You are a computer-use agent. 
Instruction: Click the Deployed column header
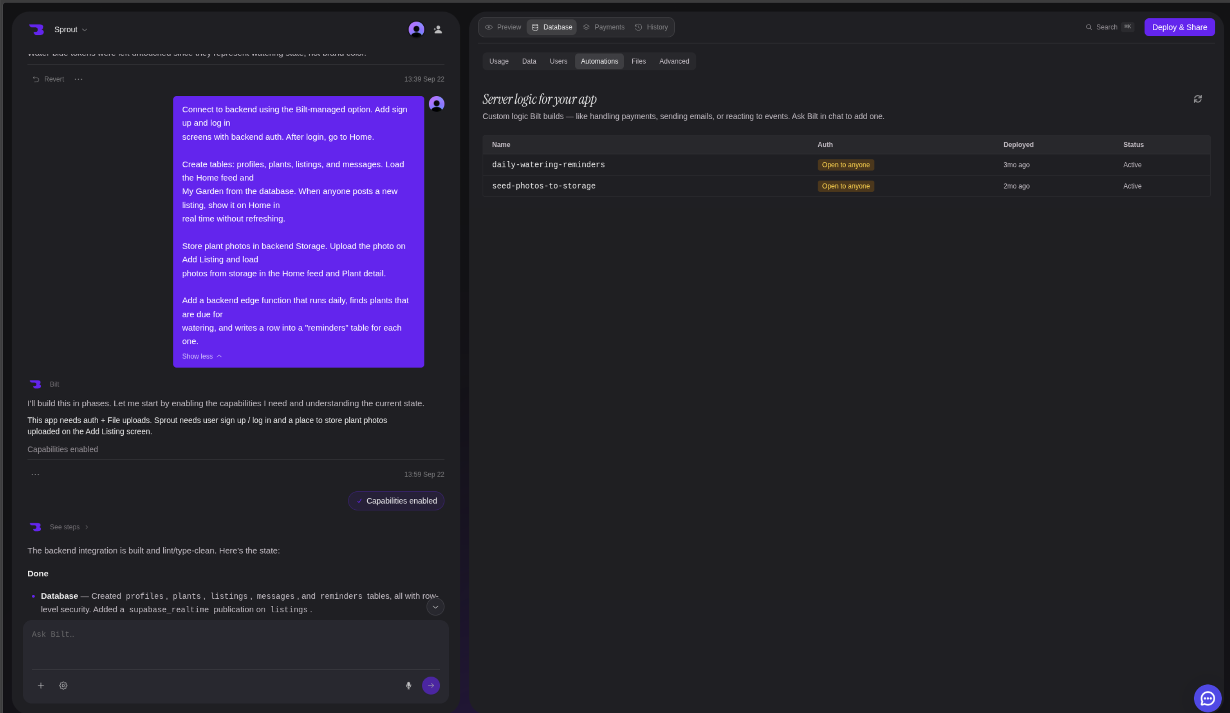tap(1018, 145)
